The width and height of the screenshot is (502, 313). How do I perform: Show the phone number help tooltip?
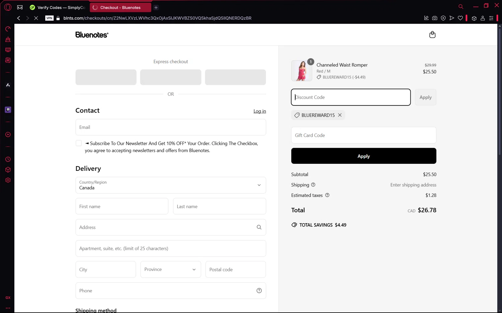click(x=259, y=291)
